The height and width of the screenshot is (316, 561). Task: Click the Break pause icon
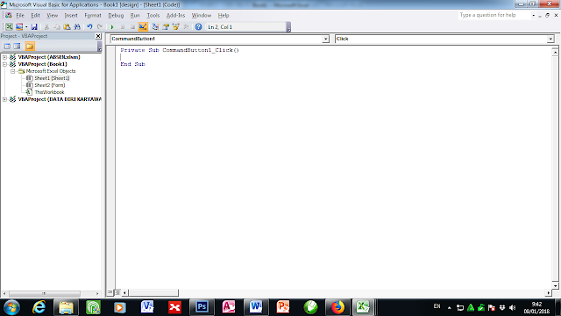[x=123, y=27]
